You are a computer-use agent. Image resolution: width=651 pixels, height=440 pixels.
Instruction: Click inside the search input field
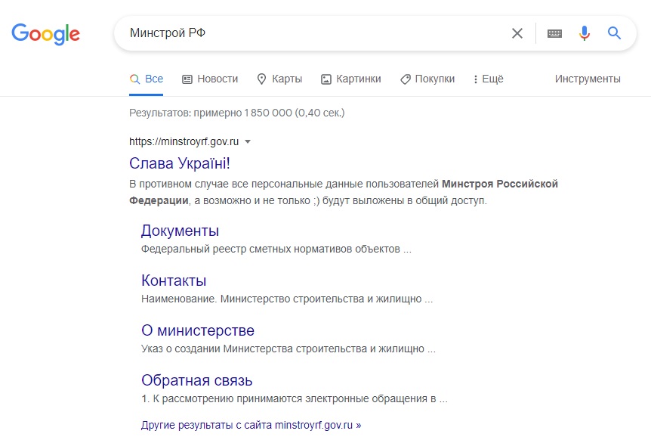tap(302, 33)
